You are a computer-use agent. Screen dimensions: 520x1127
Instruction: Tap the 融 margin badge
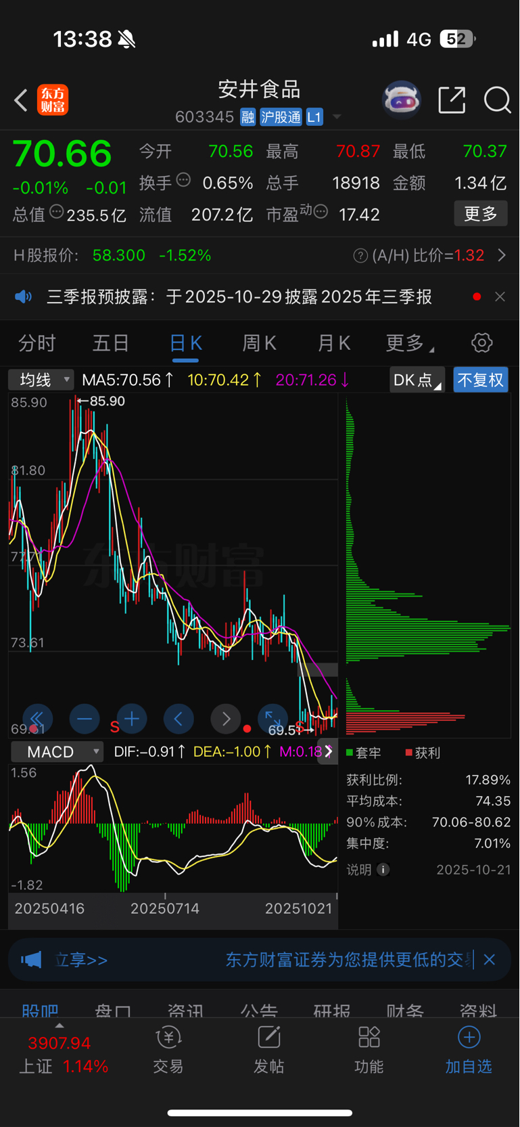click(247, 117)
